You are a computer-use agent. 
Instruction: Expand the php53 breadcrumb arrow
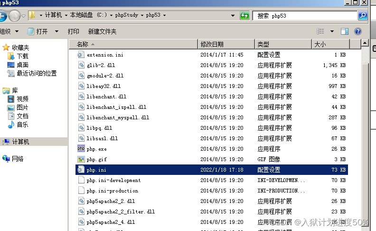point(164,15)
